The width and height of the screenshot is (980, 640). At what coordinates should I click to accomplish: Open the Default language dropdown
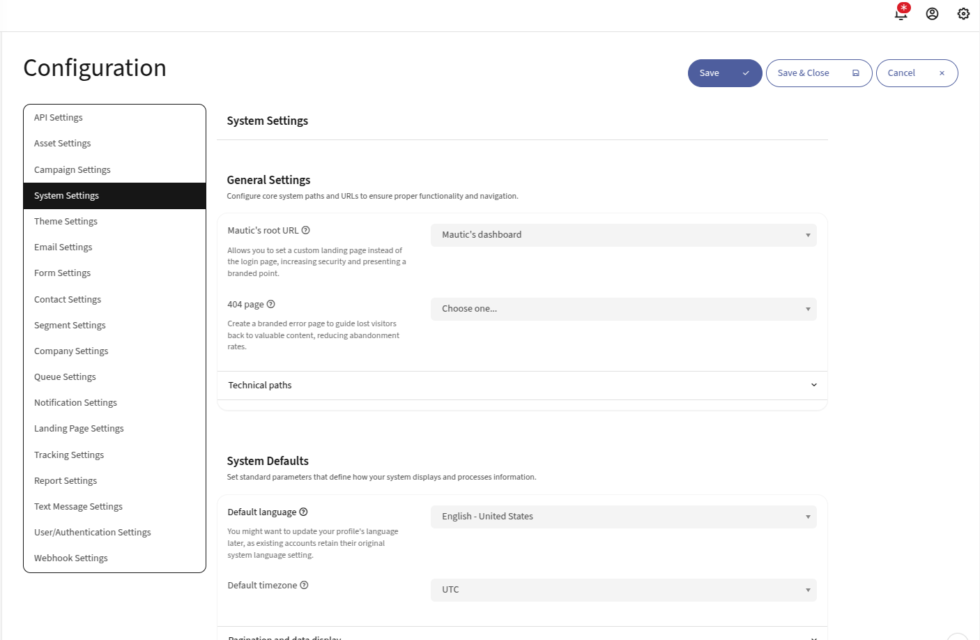(x=622, y=517)
